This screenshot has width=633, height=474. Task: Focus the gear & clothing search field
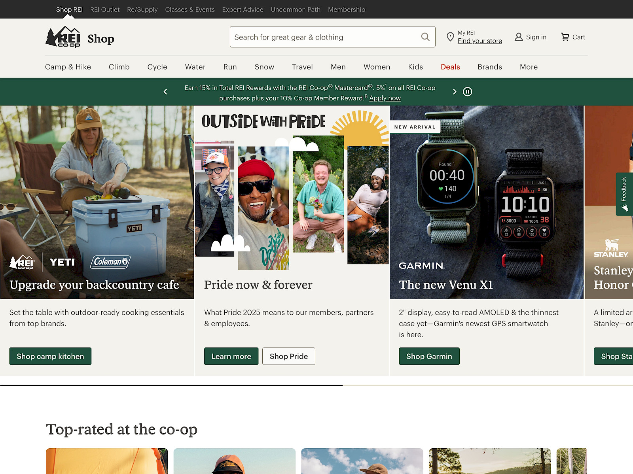(x=324, y=37)
